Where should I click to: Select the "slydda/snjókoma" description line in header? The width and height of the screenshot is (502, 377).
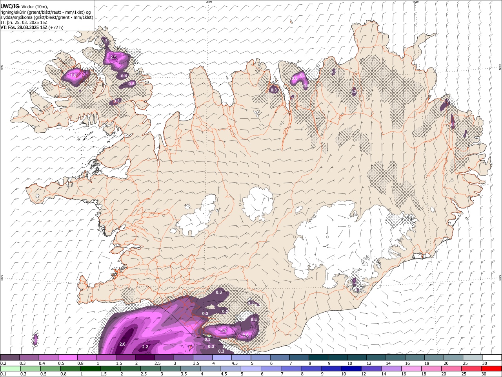47,17
